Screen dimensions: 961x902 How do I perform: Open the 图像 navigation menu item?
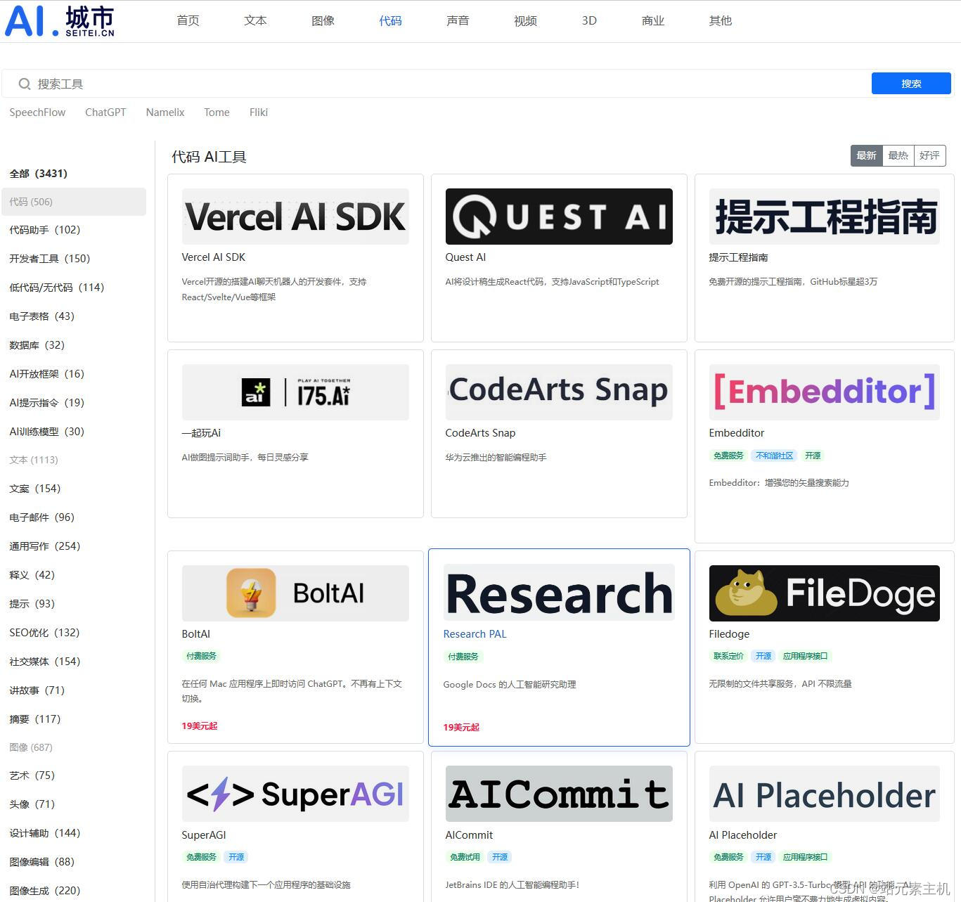click(323, 20)
